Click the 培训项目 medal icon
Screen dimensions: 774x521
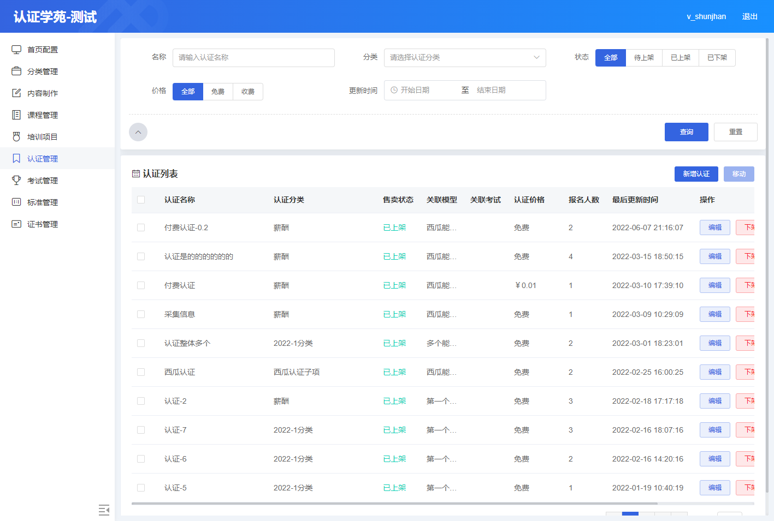(16, 137)
